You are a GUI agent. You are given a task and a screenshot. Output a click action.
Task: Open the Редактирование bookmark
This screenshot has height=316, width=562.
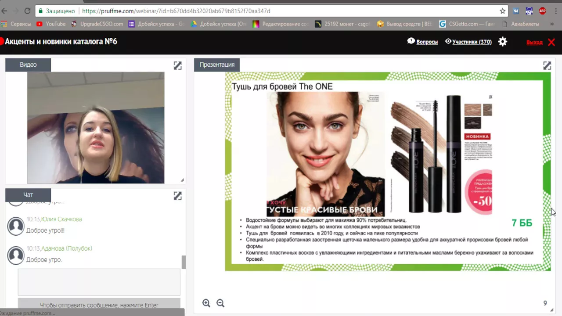pyautogui.click(x=281, y=24)
